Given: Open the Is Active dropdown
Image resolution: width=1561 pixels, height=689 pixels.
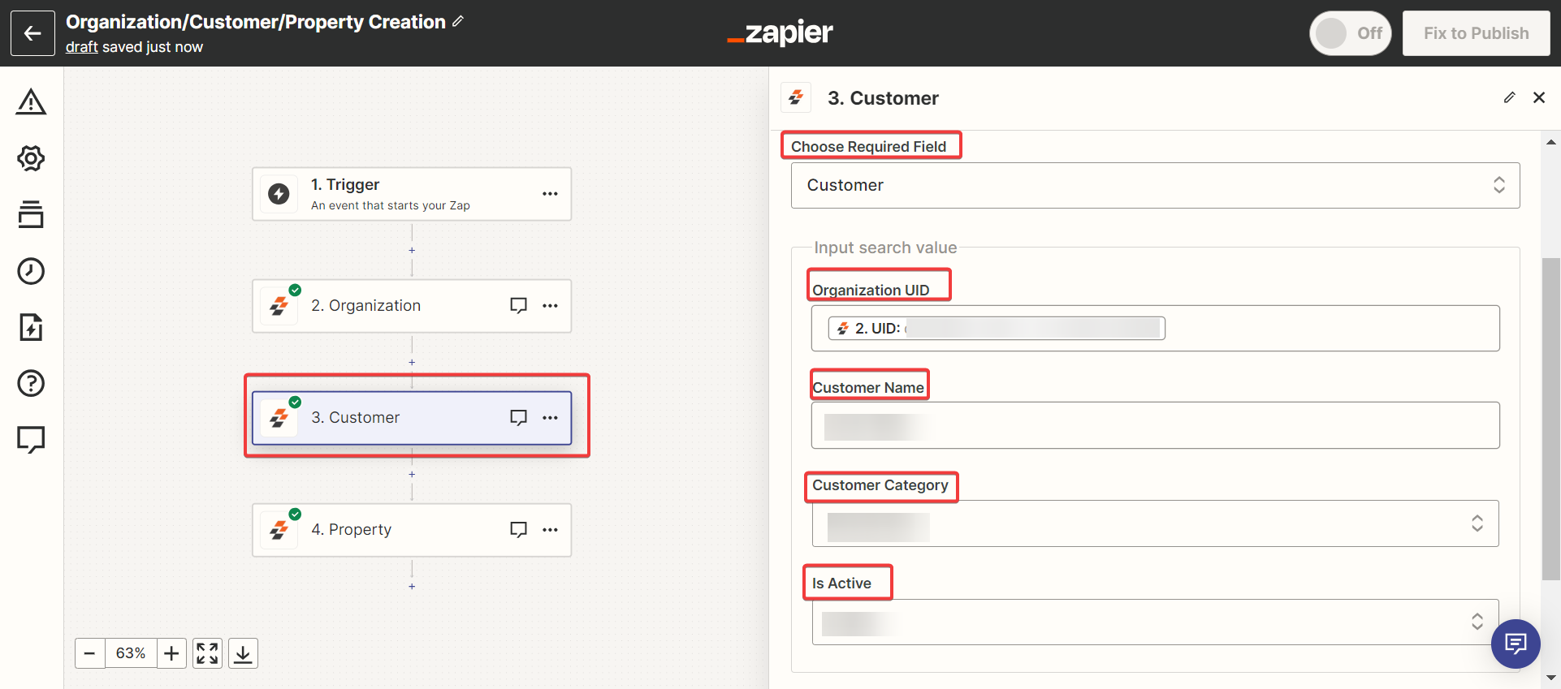Looking at the screenshot, I should 1155,622.
